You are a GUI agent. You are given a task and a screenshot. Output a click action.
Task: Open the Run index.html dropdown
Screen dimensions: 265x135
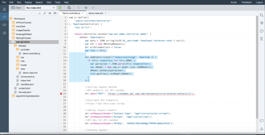(41, 8)
